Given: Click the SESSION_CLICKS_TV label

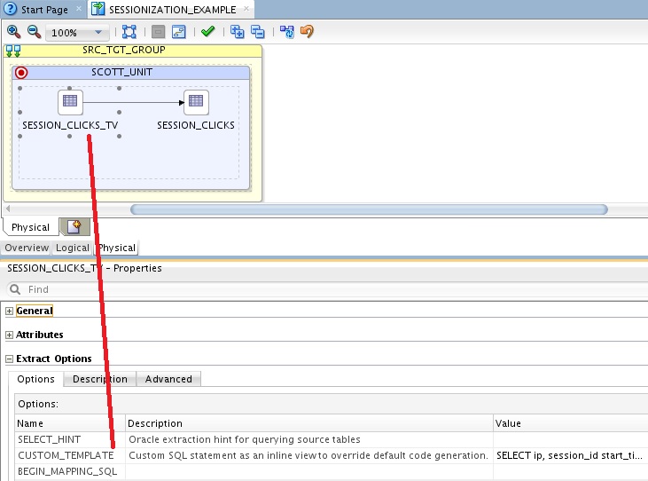Looking at the screenshot, I should [x=70, y=125].
